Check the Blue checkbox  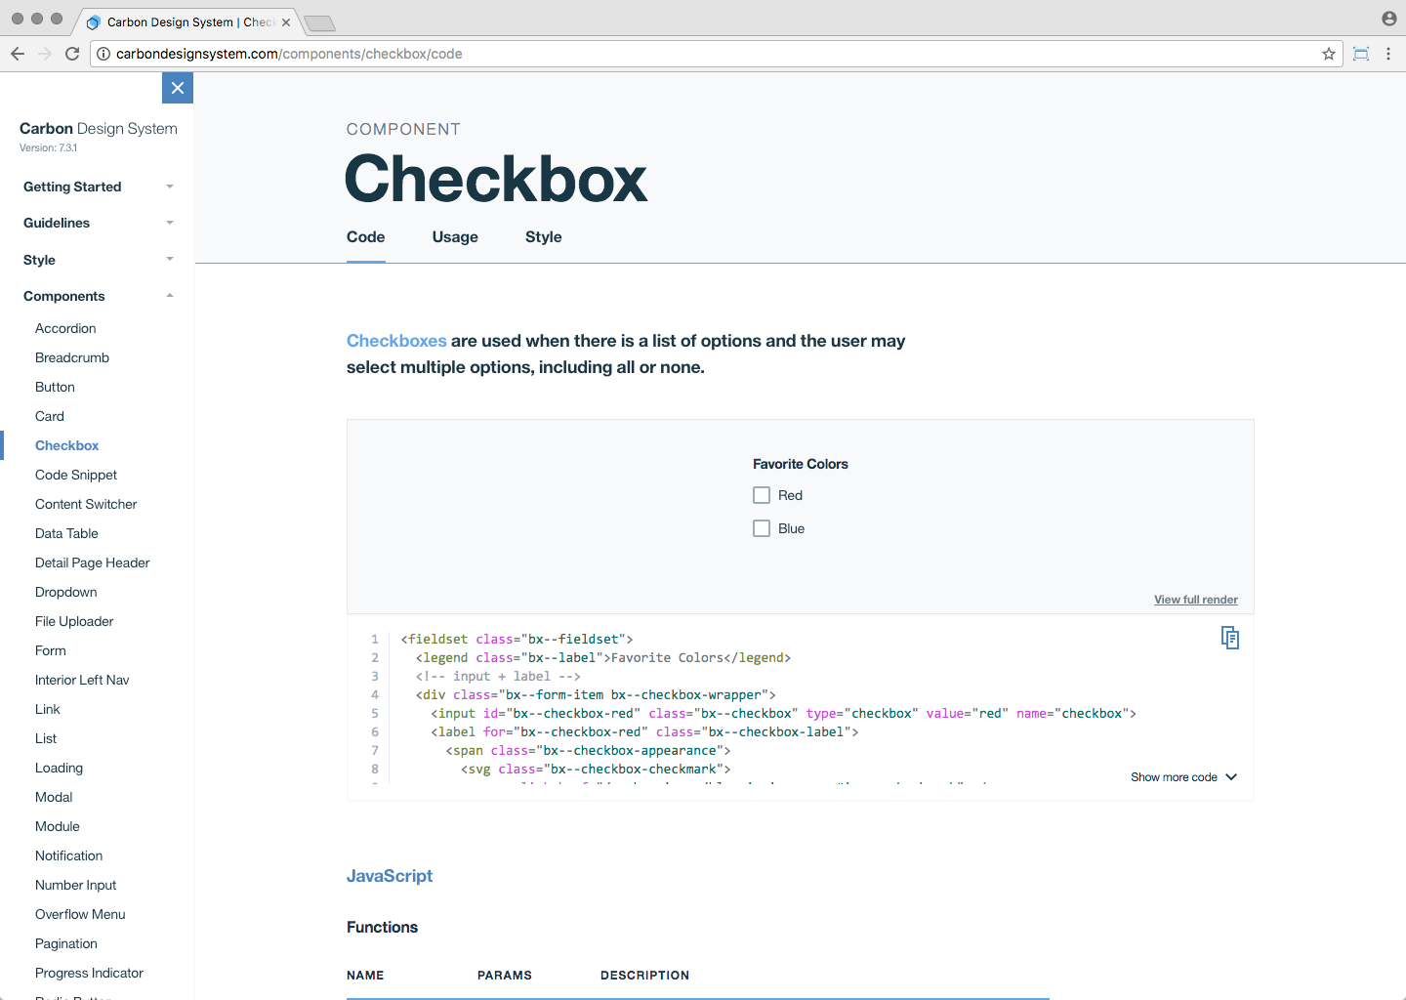tap(762, 528)
